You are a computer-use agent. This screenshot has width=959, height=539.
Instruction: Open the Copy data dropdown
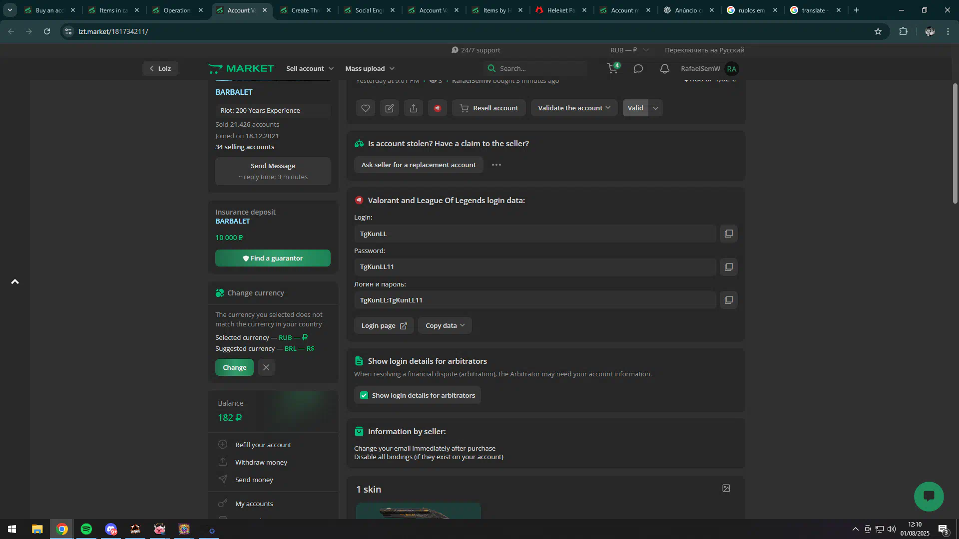pos(445,325)
